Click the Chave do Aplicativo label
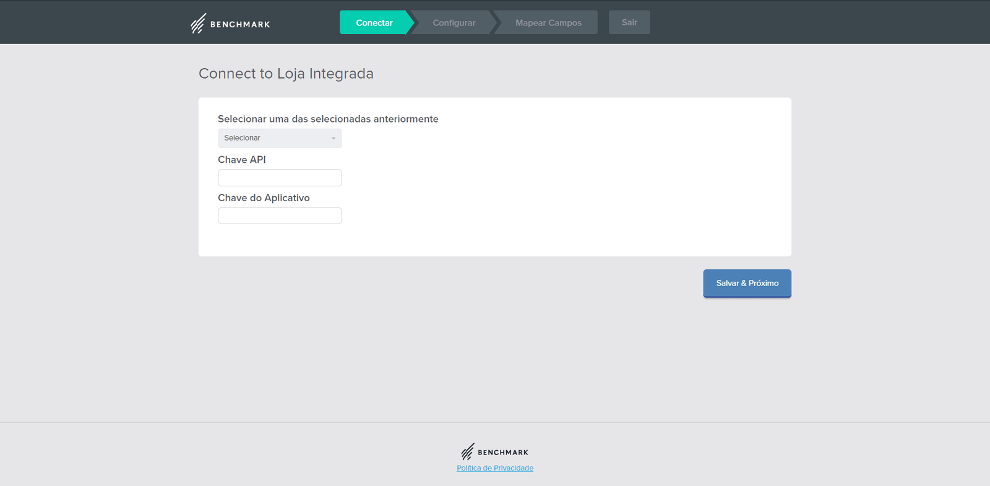The width and height of the screenshot is (990, 486). (x=264, y=198)
